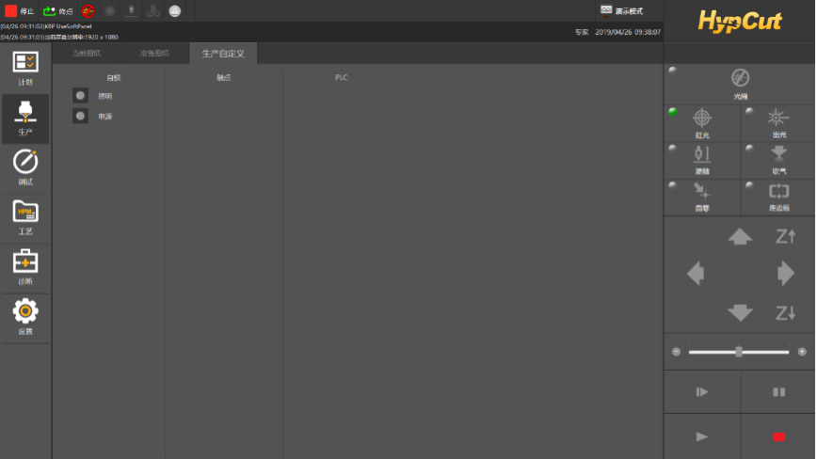The width and height of the screenshot is (817, 459).
Task: Open the 调试 (Debug) sidebar page
Action: [x=25, y=166]
